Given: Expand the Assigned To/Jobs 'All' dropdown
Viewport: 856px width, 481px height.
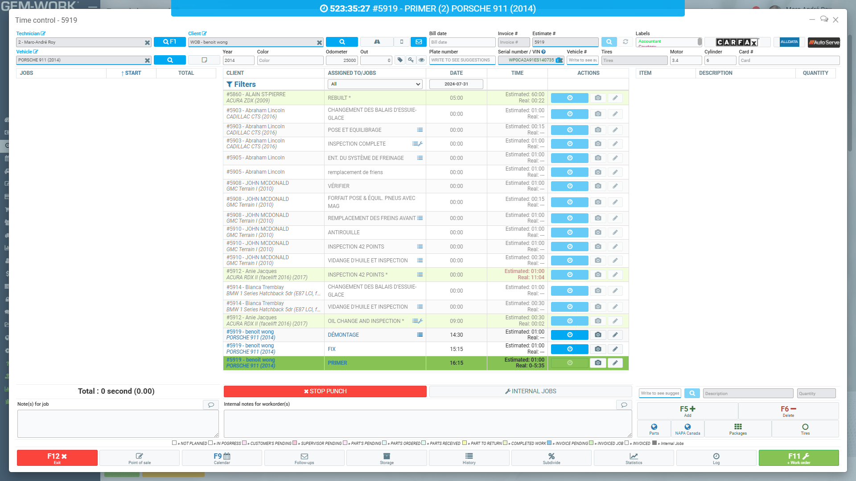Looking at the screenshot, I should pyautogui.click(x=375, y=84).
